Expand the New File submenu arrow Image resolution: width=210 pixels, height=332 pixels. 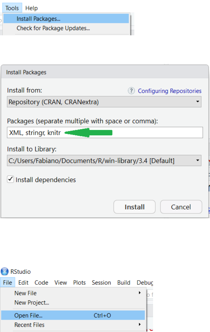[x=140, y=293]
